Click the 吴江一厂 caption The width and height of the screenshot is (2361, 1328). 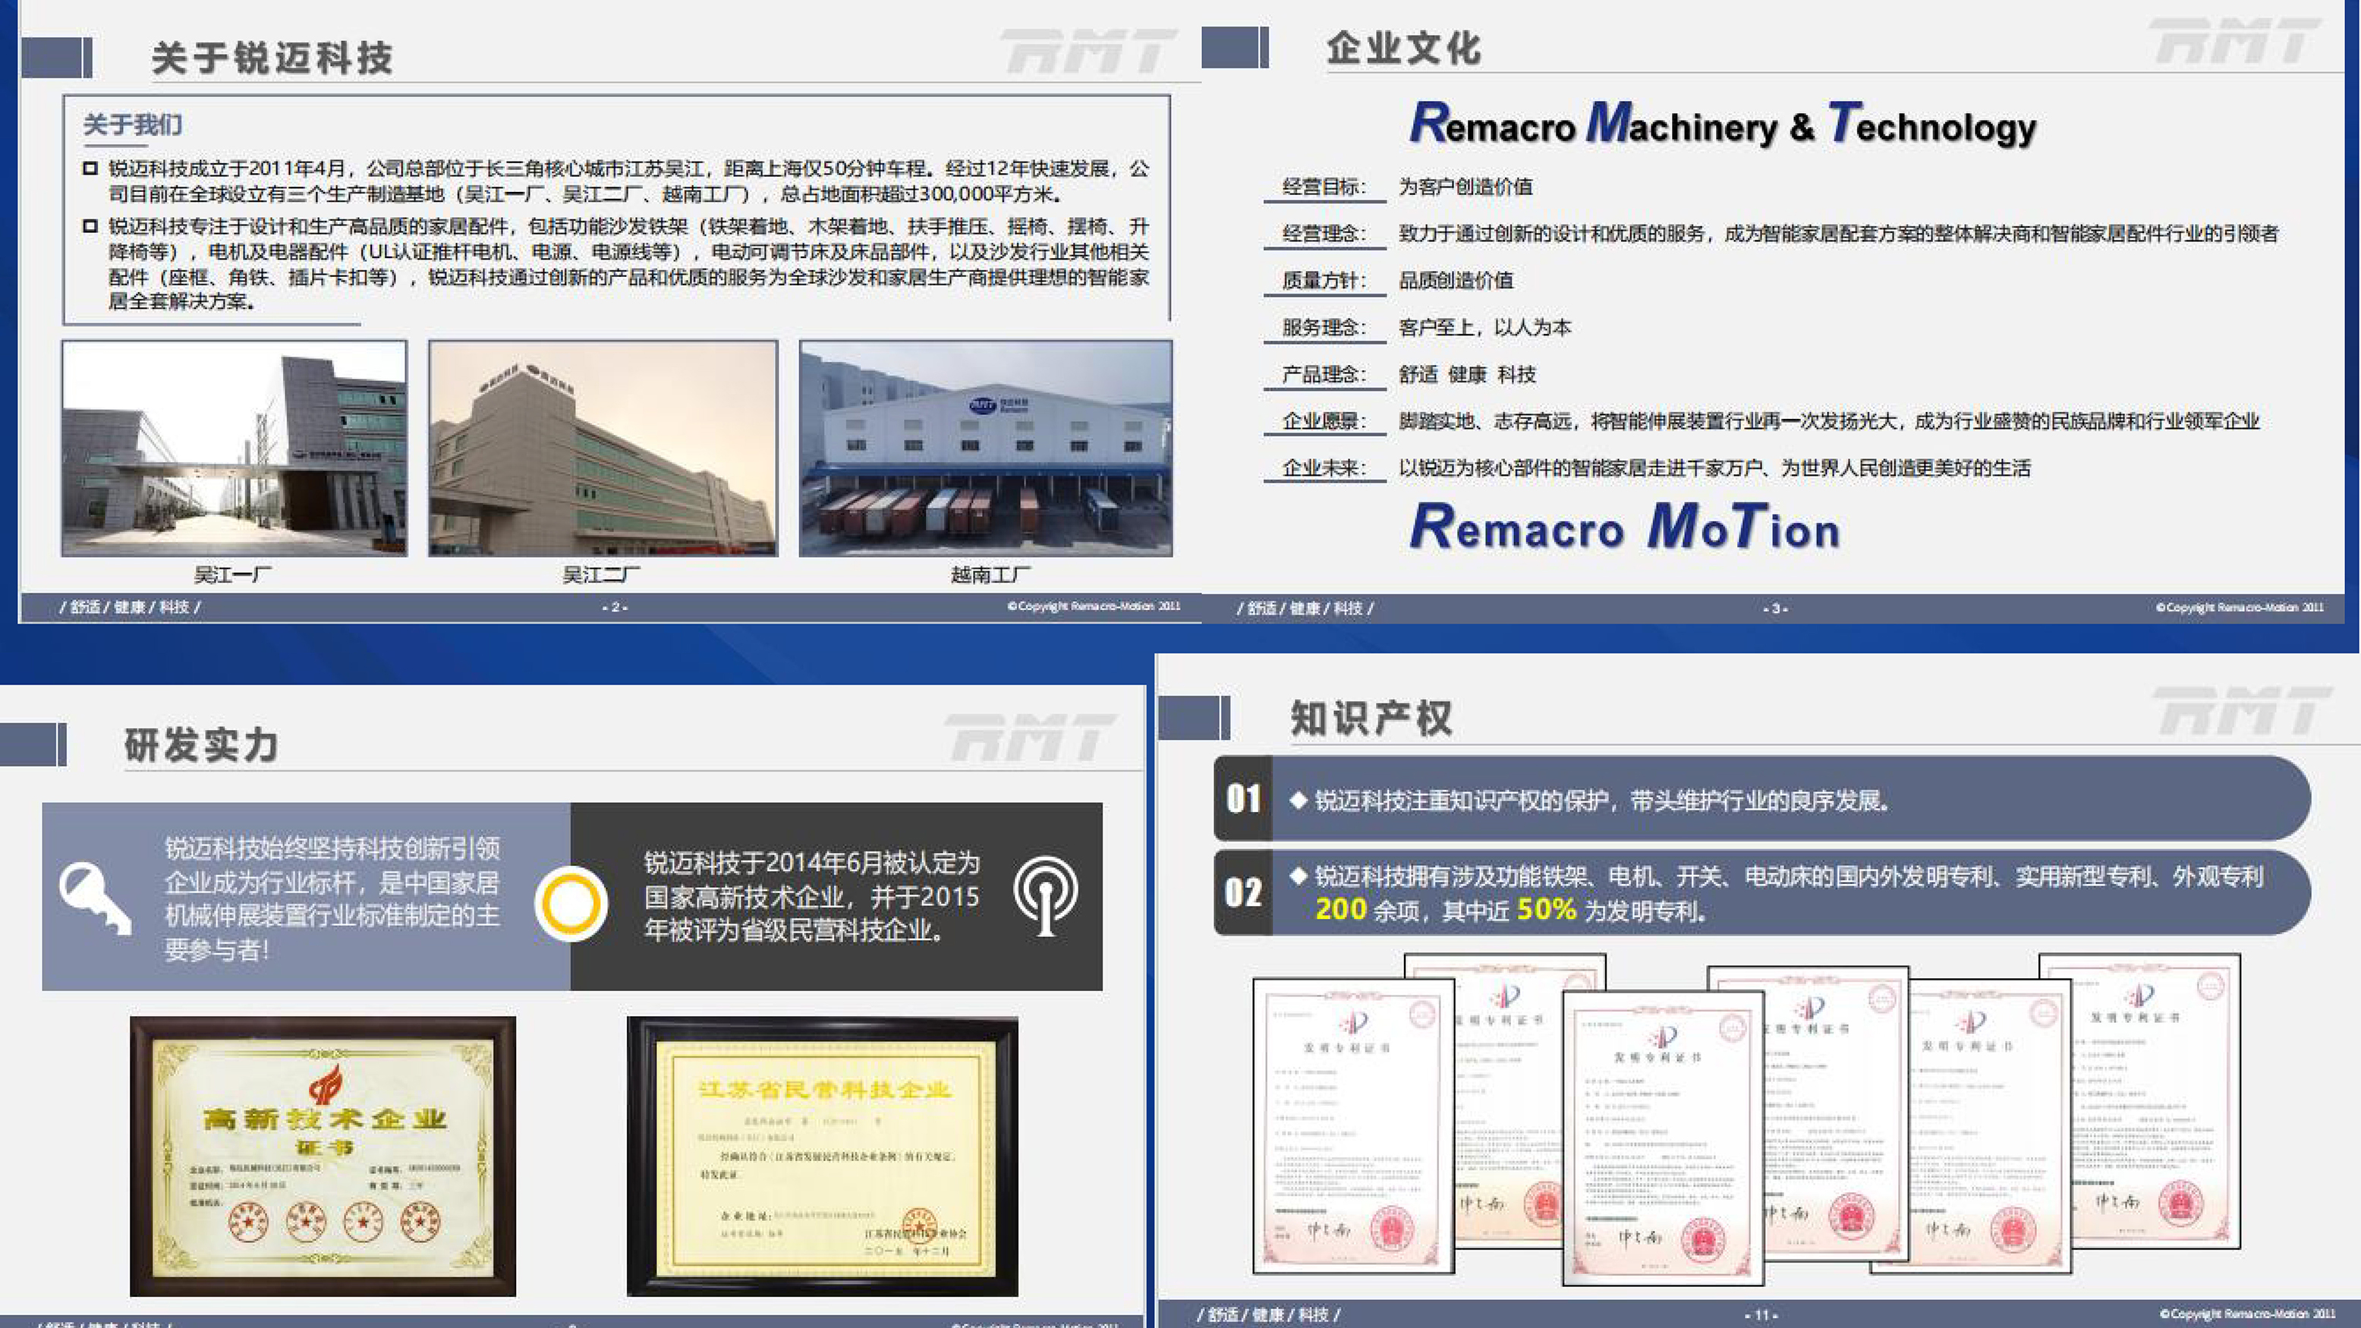coord(232,575)
